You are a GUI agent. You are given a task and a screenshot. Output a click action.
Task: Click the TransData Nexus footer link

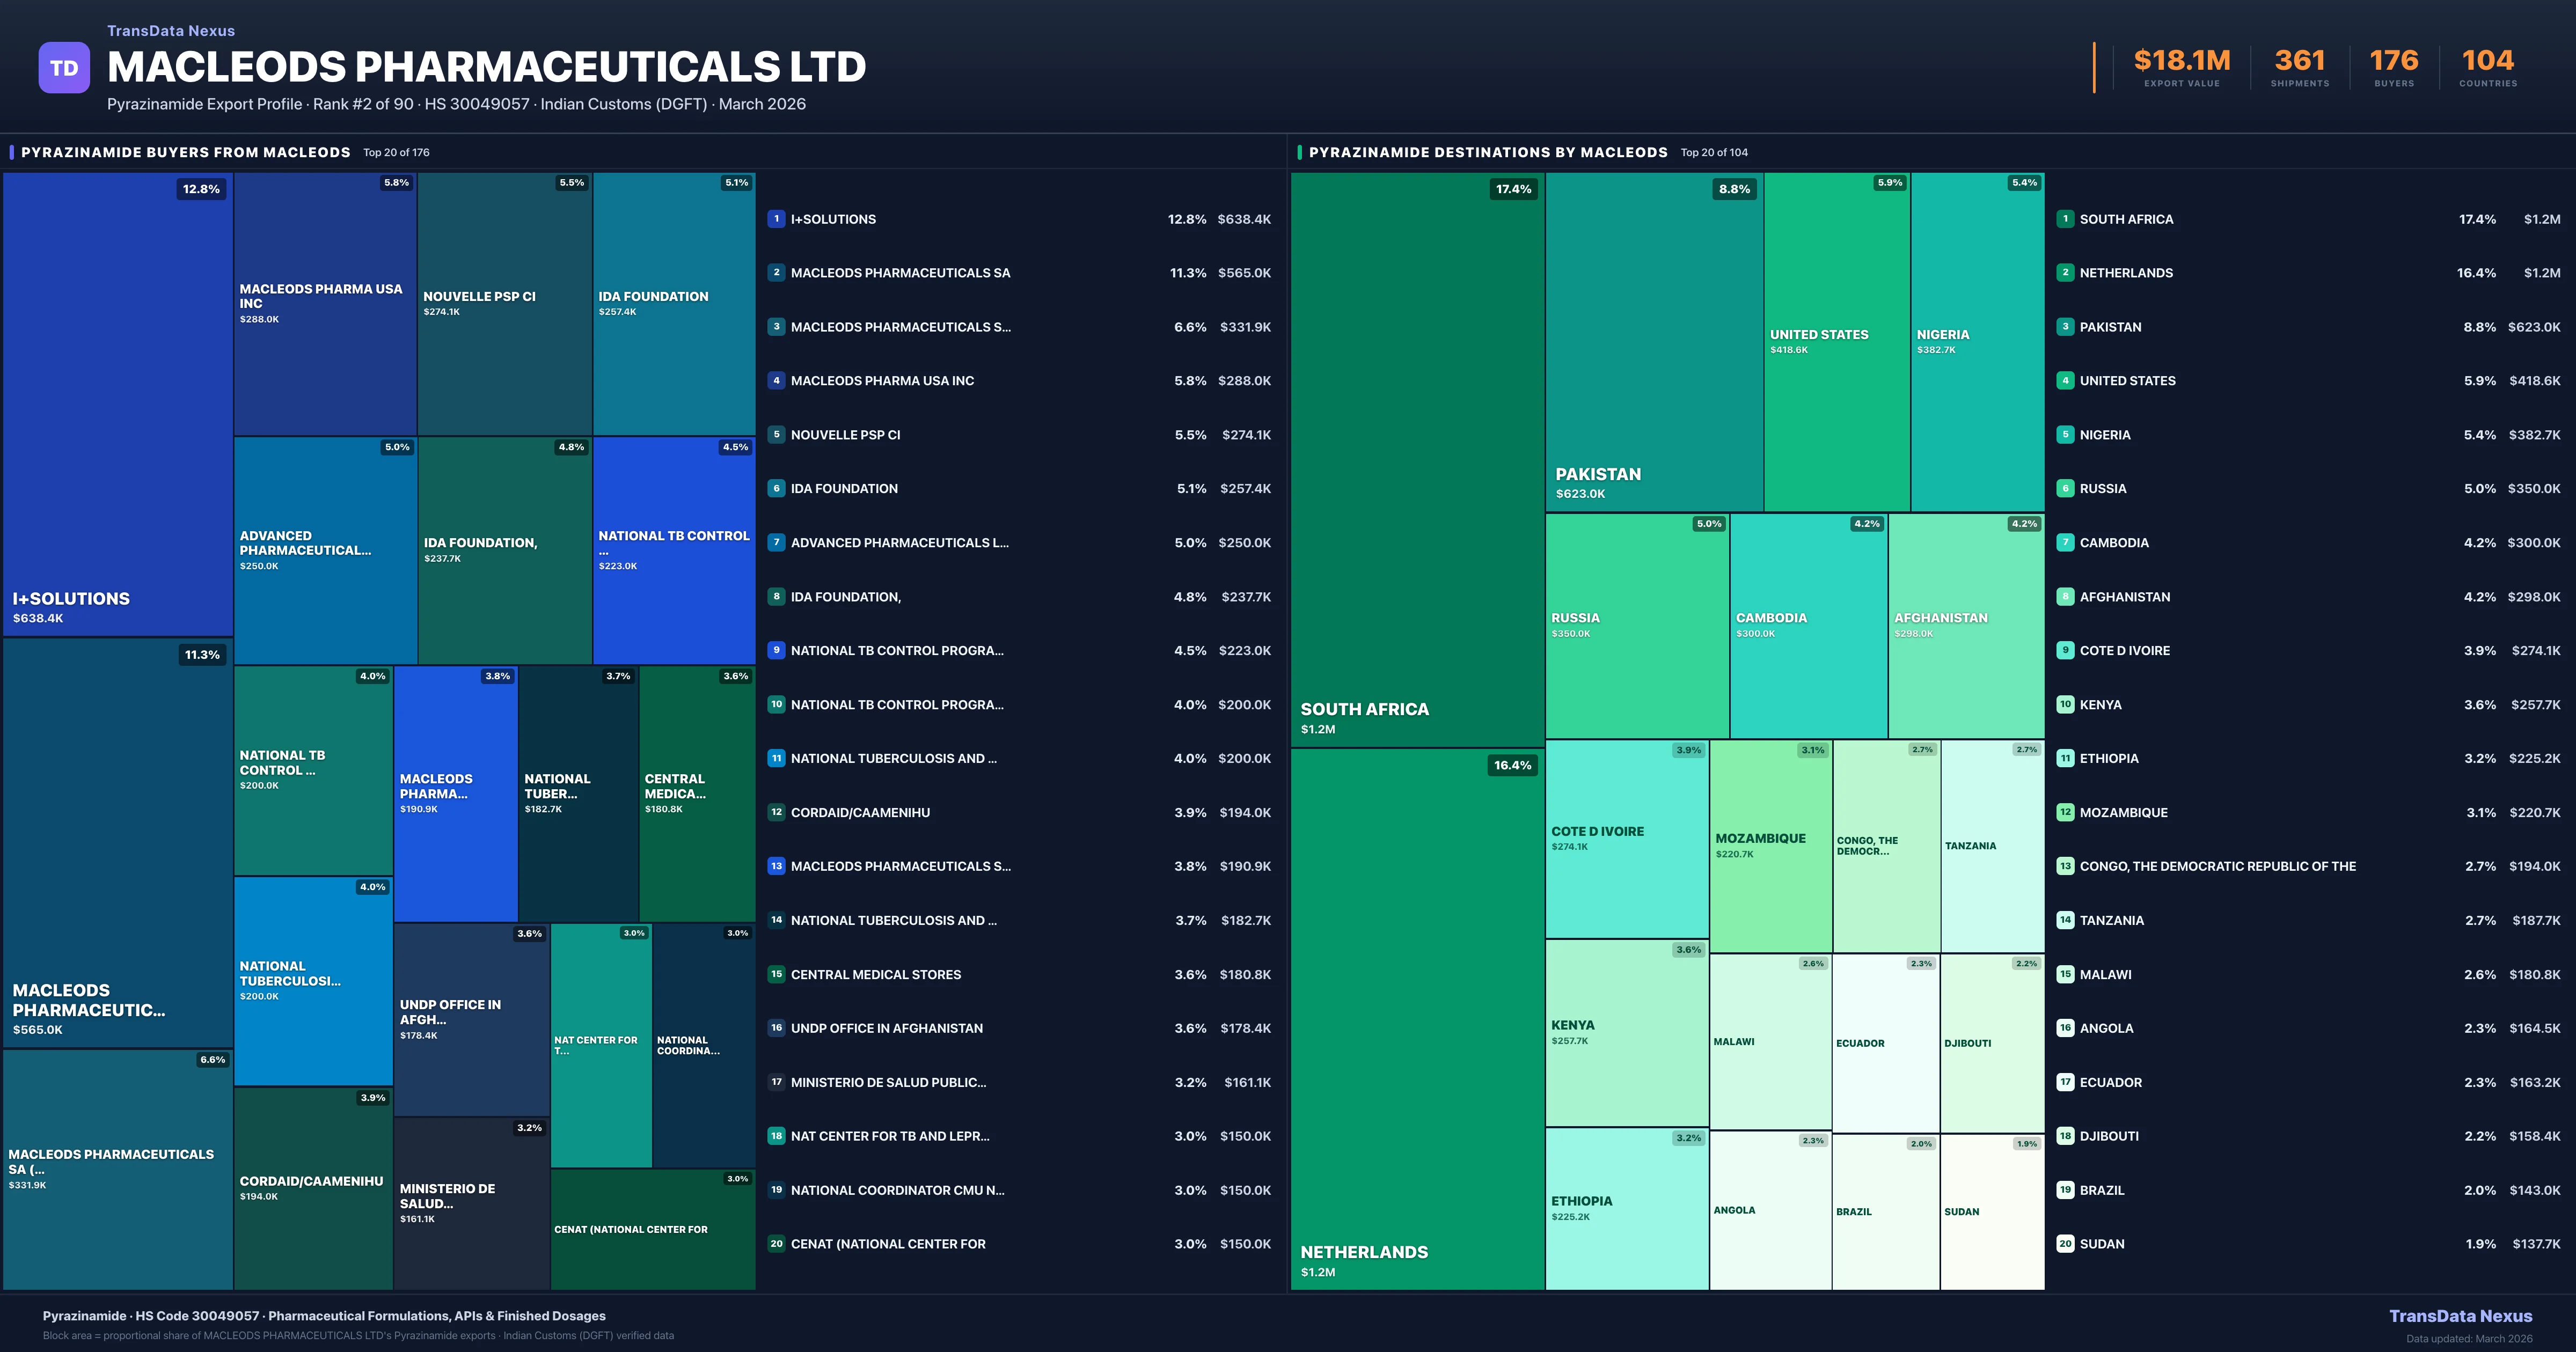coord(2460,1316)
